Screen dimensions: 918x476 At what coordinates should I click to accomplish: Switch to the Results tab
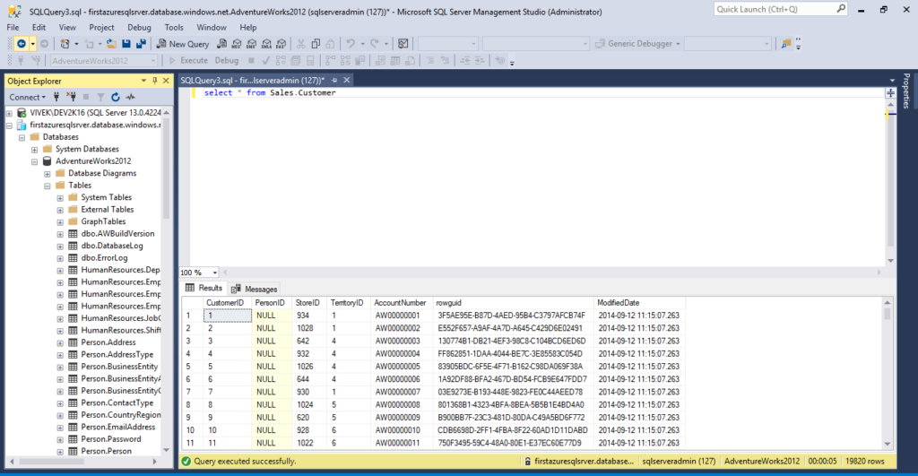(x=204, y=288)
